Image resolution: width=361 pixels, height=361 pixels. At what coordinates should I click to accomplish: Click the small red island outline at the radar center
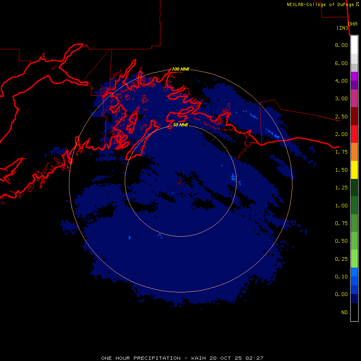click(x=180, y=182)
